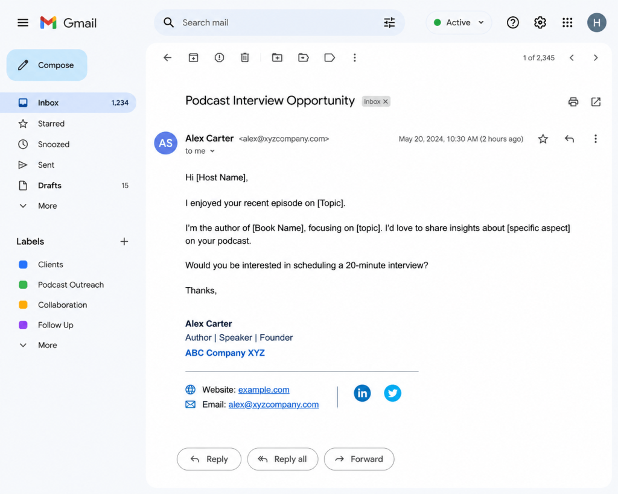Report this email as spam
This screenshot has width=618, height=494.
[219, 57]
